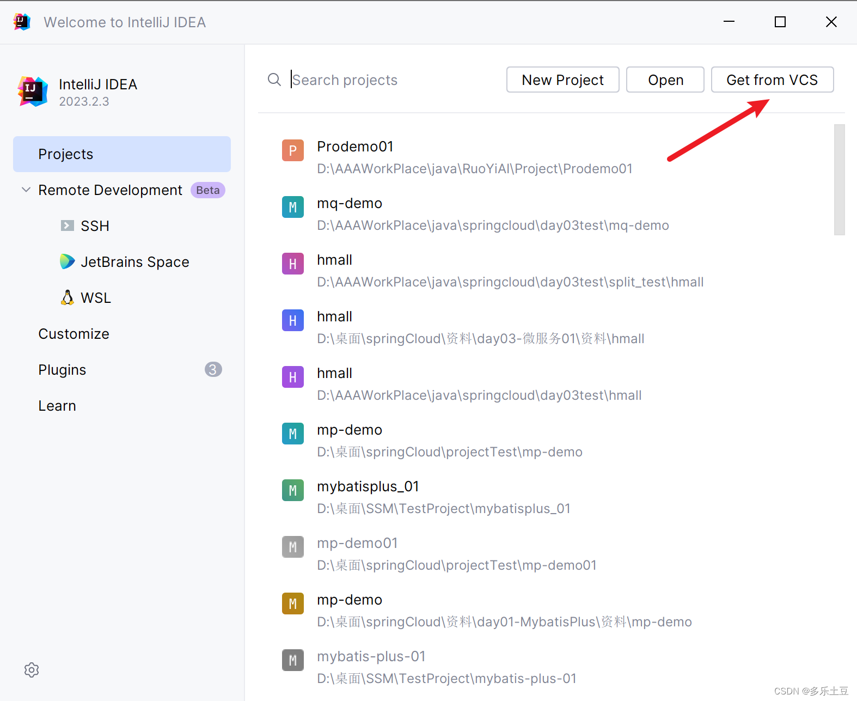Click the JetBrains Space icon
Screen dimensions: 857x701
coord(68,261)
